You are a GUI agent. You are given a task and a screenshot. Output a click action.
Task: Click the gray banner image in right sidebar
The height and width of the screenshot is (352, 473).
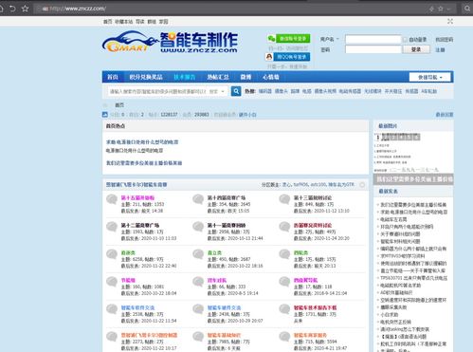pyautogui.click(x=413, y=179)
